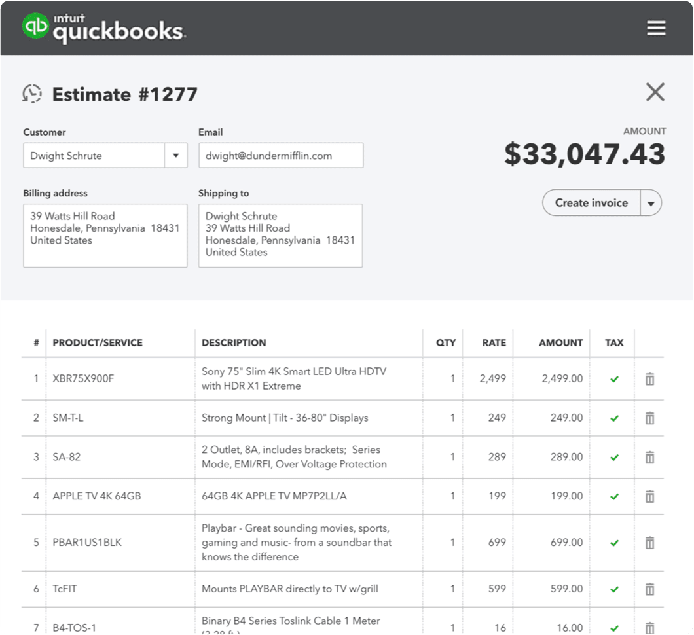Screen dimensions: 694x635
Task: Select the SM-T-L product cell
Action: point(120,418)
